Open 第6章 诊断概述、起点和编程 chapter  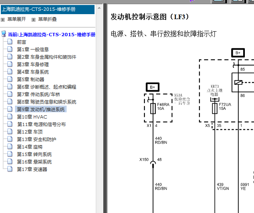tap(47, 87)
